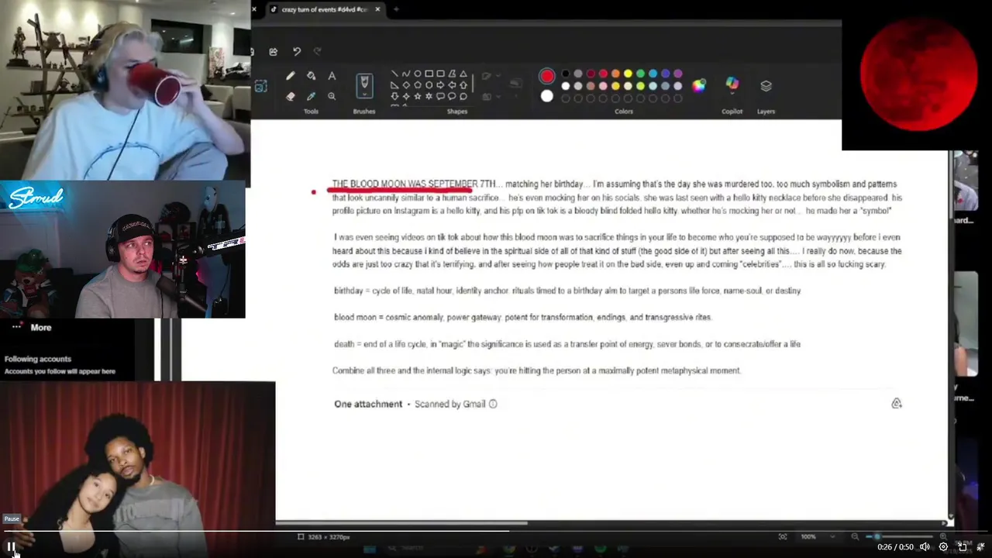Select Color 1 primary red circle
The height and width of the screenshot is (558, 992).
pyautogui.click(x=547, y=76)
